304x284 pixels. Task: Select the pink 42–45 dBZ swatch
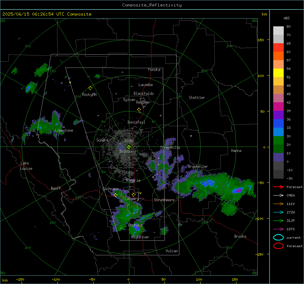pyautogui.click(x=278, y=98)
